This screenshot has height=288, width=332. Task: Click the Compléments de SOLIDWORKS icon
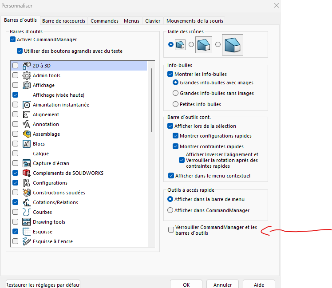(26, 173)
